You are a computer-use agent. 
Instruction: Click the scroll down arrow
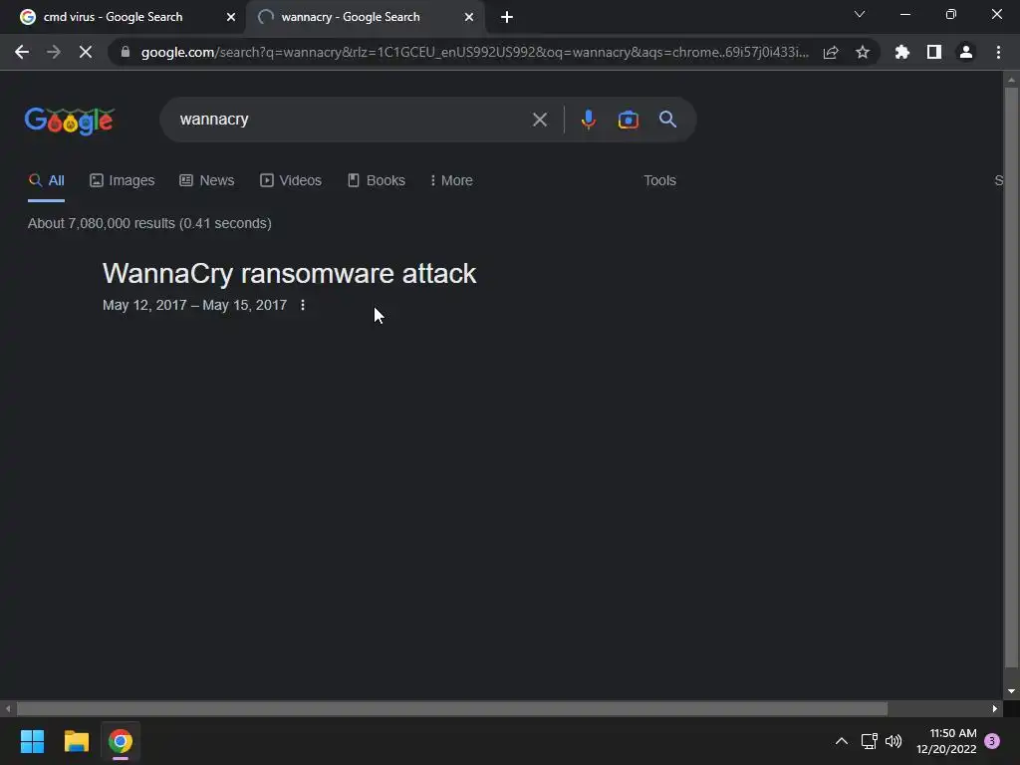(1011, 691)
